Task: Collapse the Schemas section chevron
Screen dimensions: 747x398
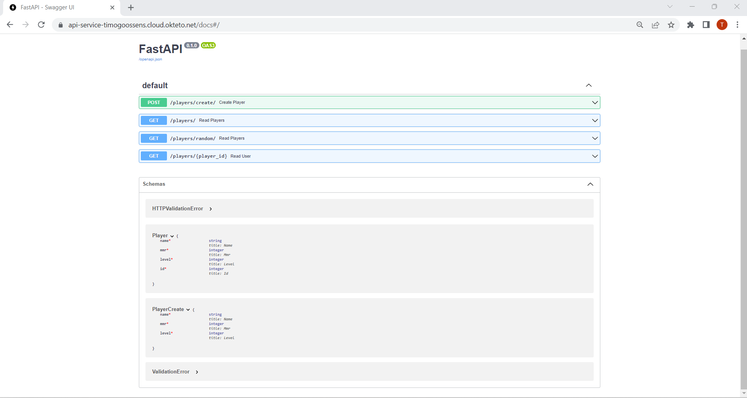Action: (x=590, y=184)
